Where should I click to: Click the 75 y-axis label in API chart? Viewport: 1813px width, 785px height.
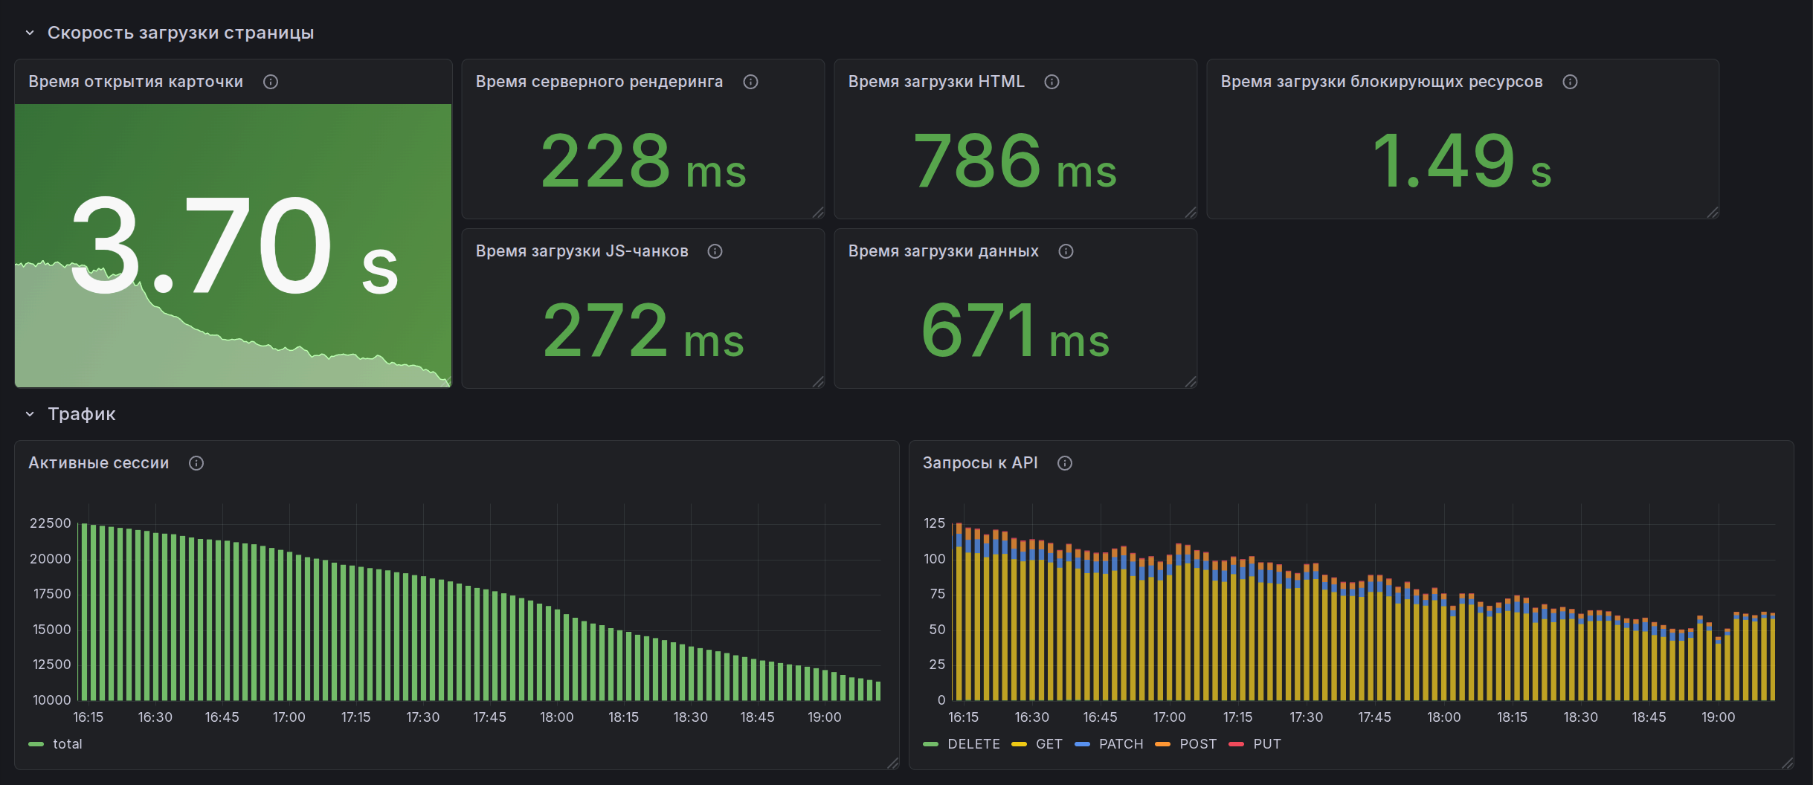938,594
